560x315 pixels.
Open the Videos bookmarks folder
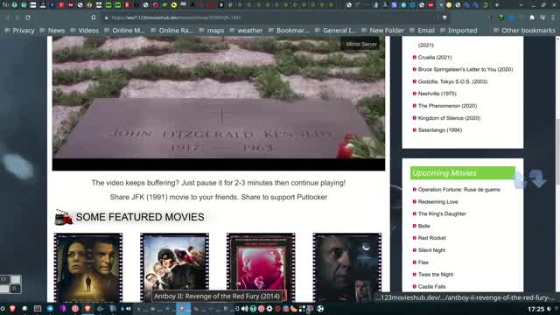(x=85, y=31)
